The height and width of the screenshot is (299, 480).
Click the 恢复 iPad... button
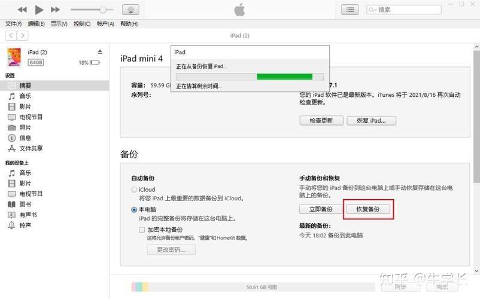371,121
